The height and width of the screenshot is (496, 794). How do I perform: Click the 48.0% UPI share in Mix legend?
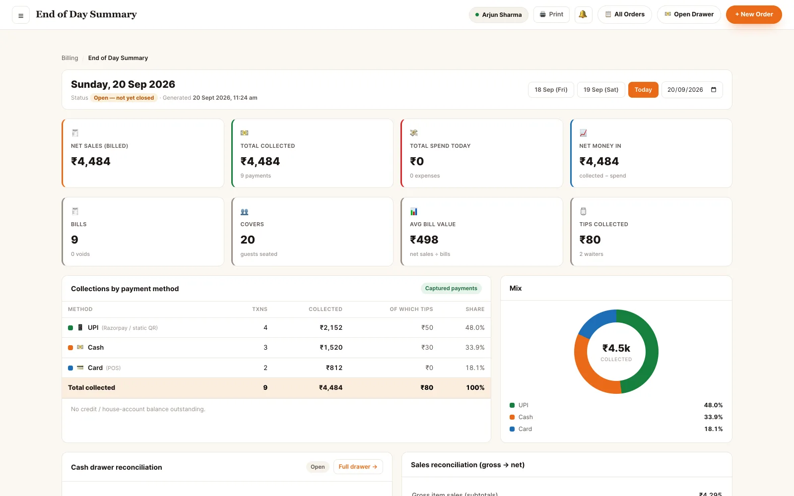click(713, 405)
